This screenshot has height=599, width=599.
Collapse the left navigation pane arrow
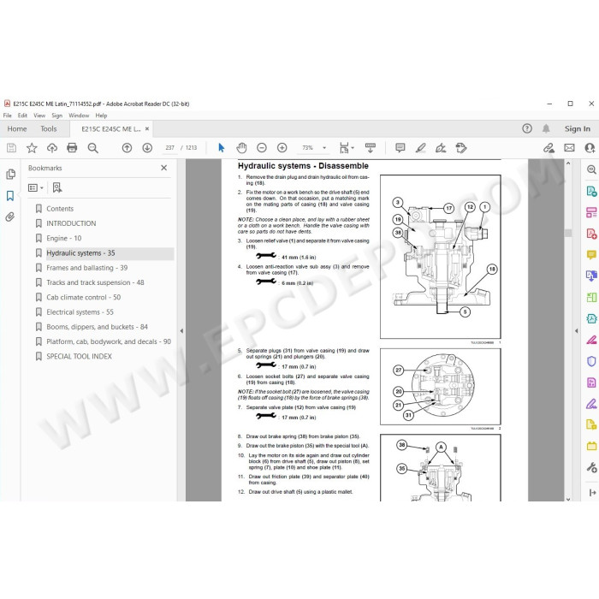(x=181, y=331)
